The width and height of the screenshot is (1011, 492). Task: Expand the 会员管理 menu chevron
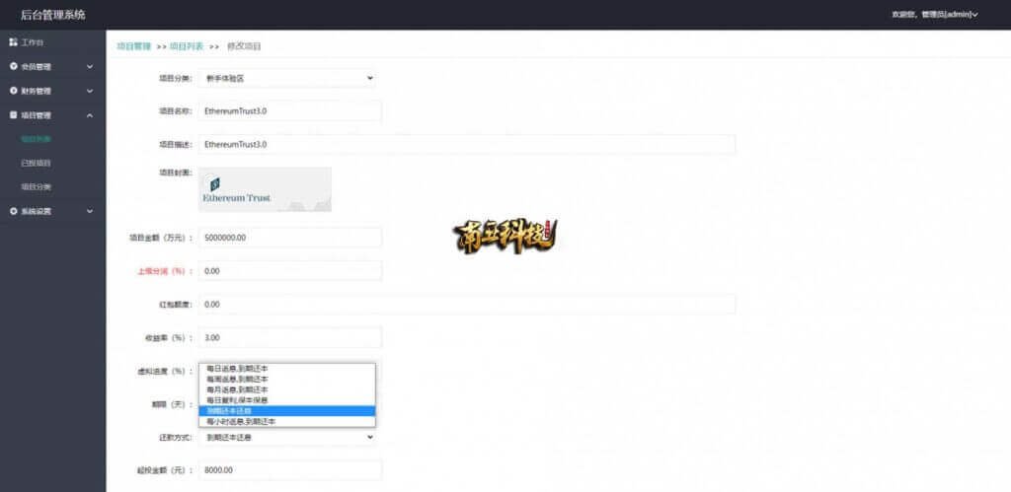[90, 67]
